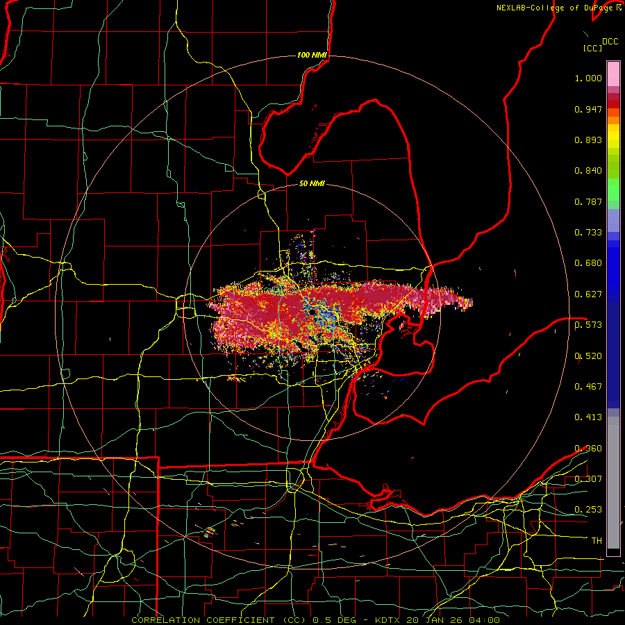Image resolution: width=625 pixels, height=625 pixels.
Task: Click the black radar site dot in echo center
Action: pyautogui.click(x=312, y=312)
